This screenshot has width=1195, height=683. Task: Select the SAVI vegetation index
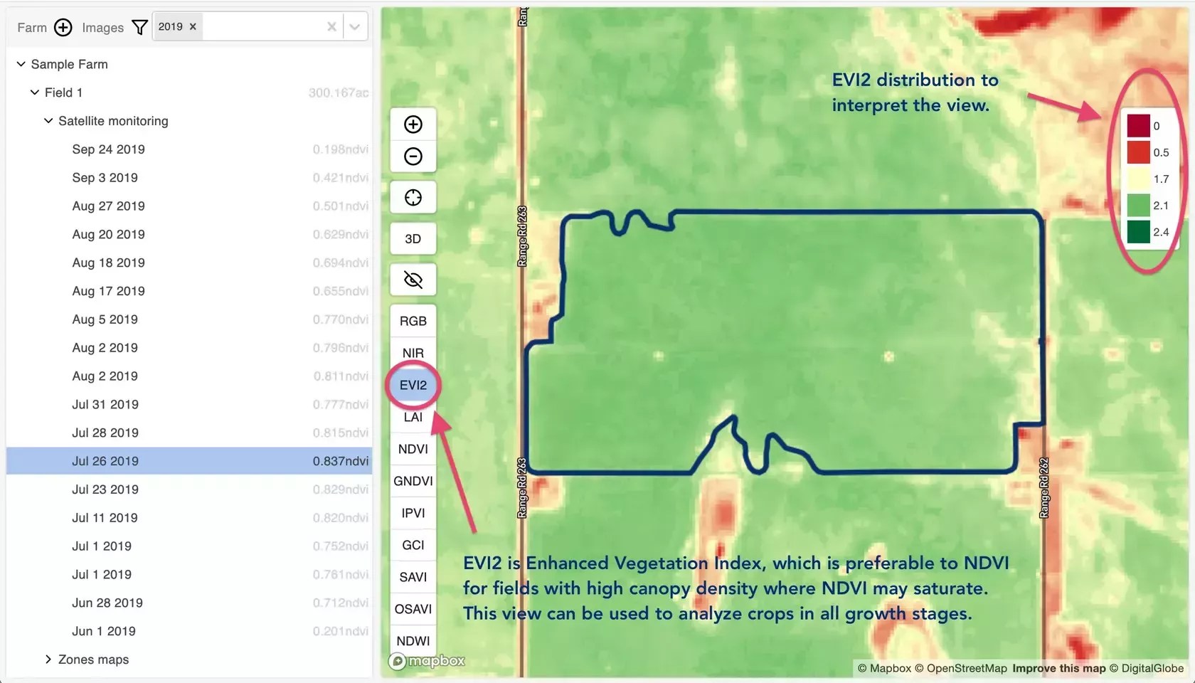(x=413, y=577)
